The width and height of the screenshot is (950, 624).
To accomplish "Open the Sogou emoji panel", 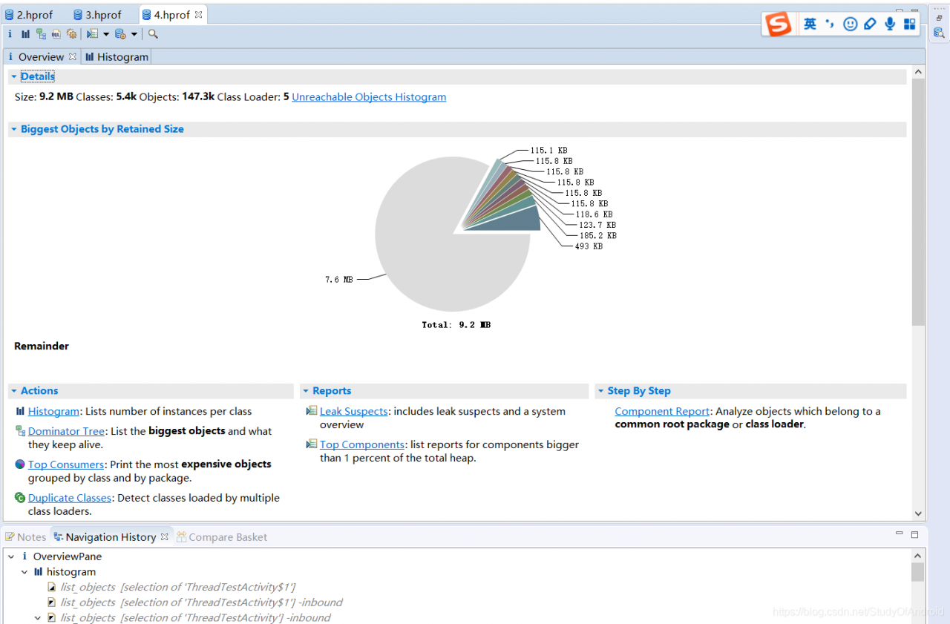I will click(851, 24).
